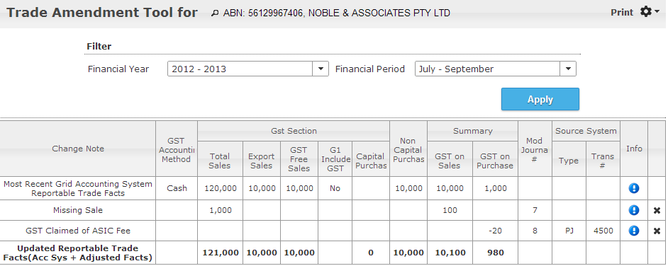The width and height of the screenshot is (668, 266).
Task: Open info for GST Claimed of ASIC Fee
Action: tap(633, 231)
